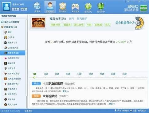Select 地下城与勇士 in the game list
The height and width of the screenshot is (113, 149).
pyautogui.click(x=13, y=74)
